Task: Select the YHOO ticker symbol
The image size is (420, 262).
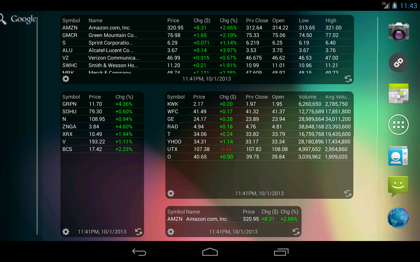Action: [x=174, y=142]
